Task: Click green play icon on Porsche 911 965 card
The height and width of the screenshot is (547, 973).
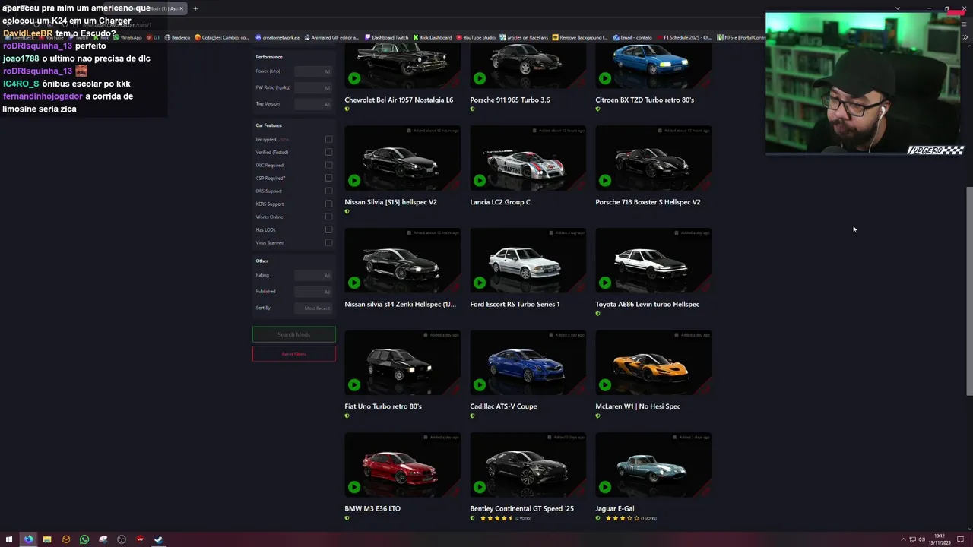Action: 480,78
